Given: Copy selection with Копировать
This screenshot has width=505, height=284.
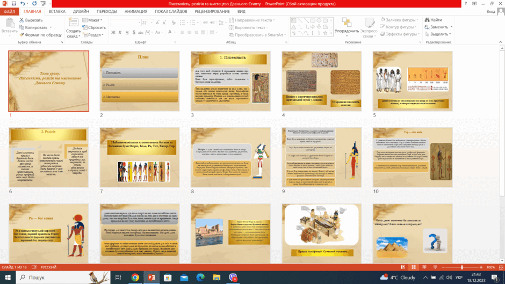Looking at the screenshot, I should [x=33, y=27].
